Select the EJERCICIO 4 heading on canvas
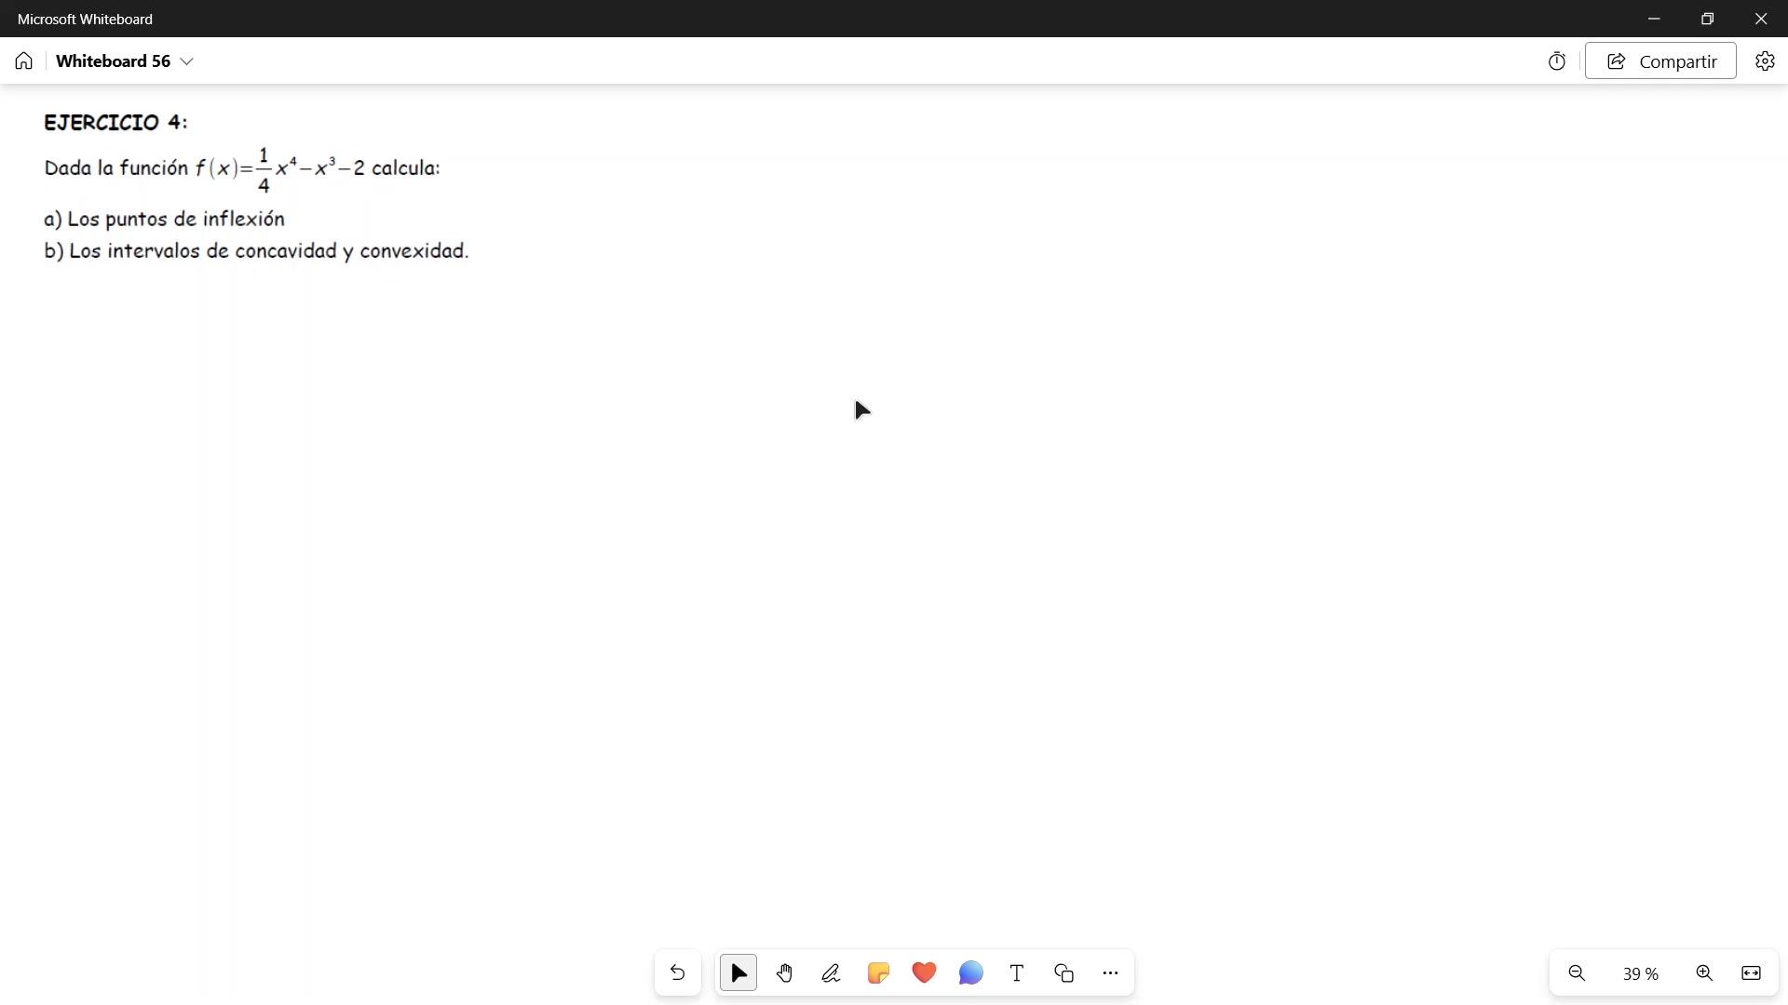 (x=115, y=123)
